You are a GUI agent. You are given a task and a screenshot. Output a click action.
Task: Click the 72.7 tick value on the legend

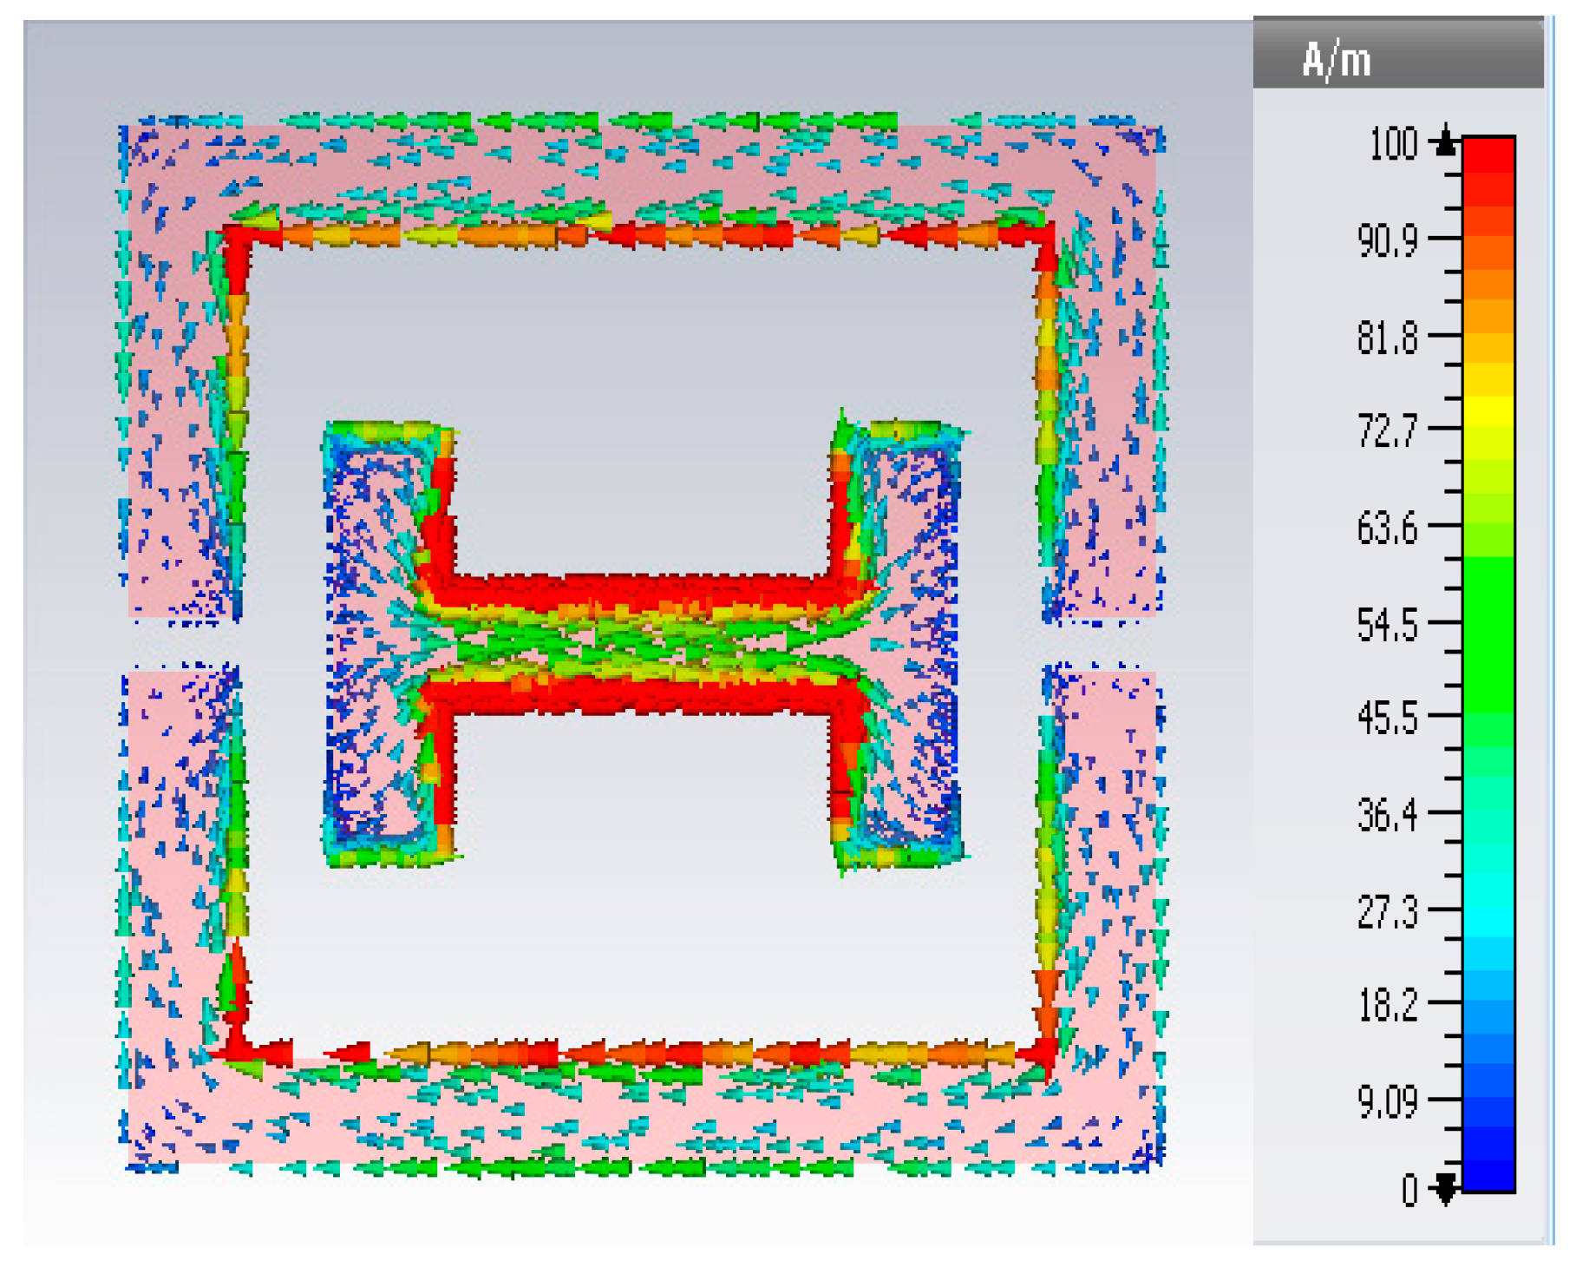click(1388, 430)
